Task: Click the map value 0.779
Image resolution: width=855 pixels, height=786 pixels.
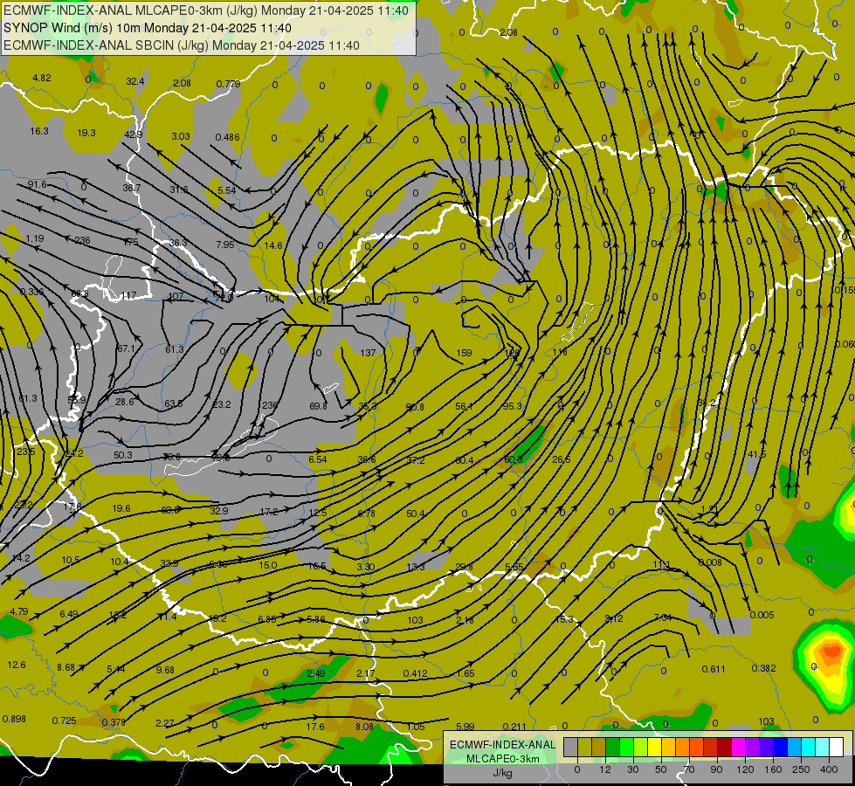Action: pyautogui.click(x=229, y=84)
